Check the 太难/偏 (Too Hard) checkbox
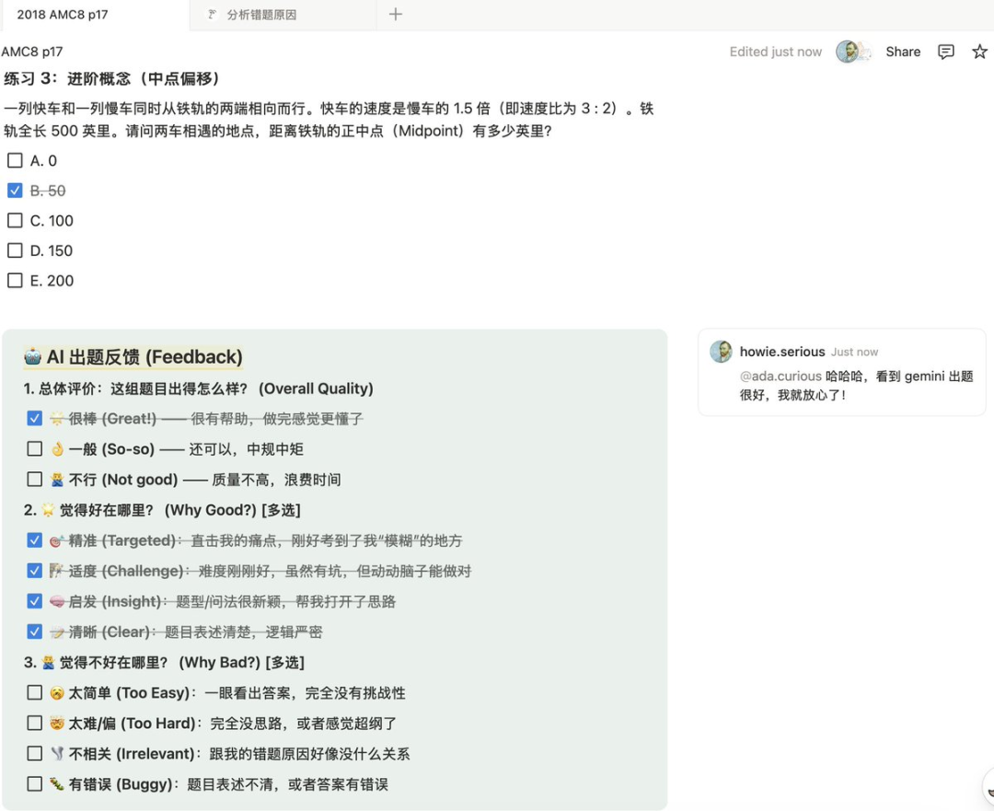 click(x=35, y=723)
